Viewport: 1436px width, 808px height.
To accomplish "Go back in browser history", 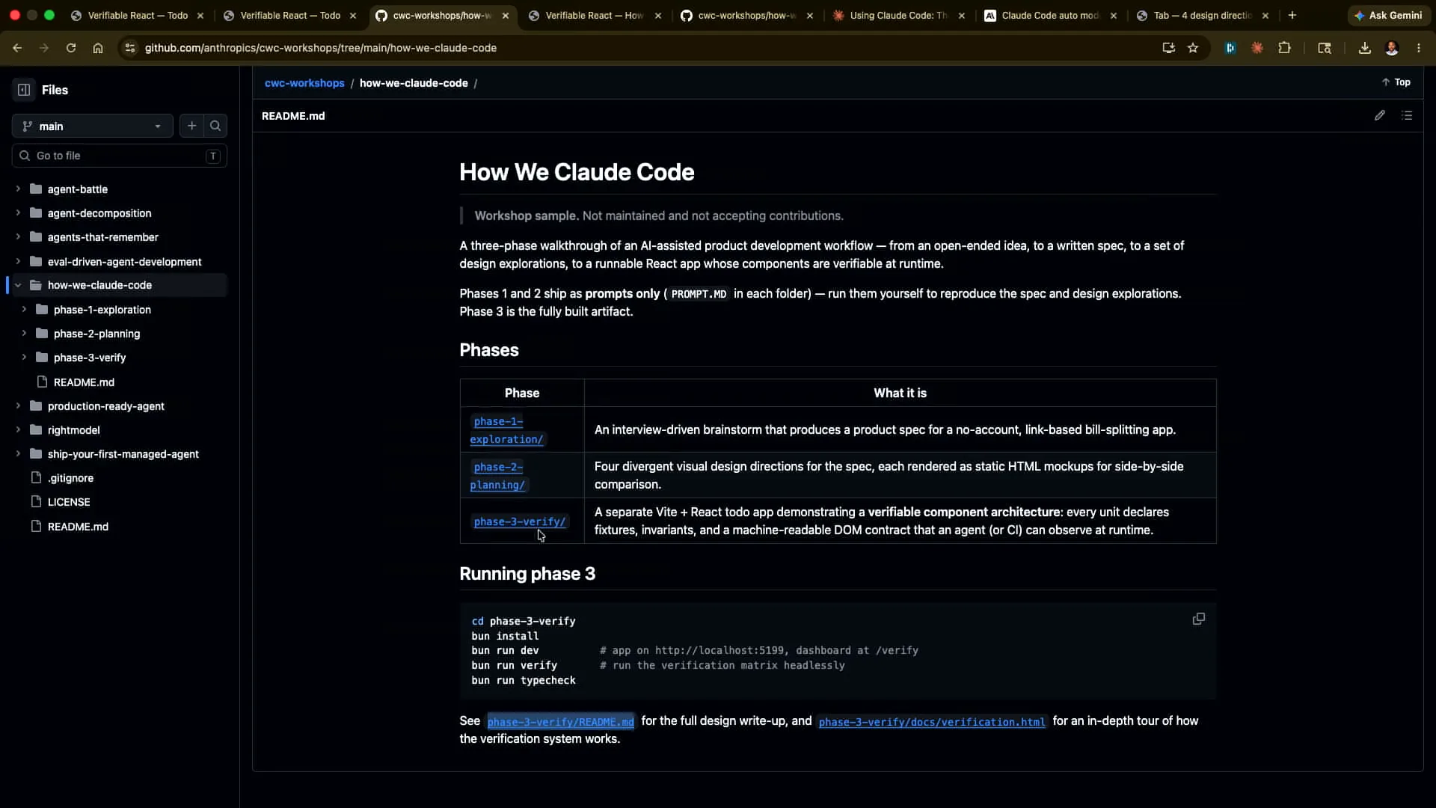I will point(17,48).
